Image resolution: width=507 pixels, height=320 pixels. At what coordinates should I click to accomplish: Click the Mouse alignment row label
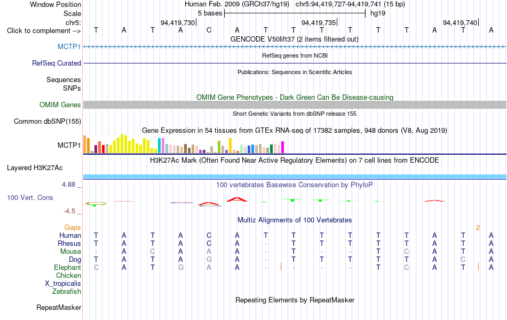(x=71, y=252)
